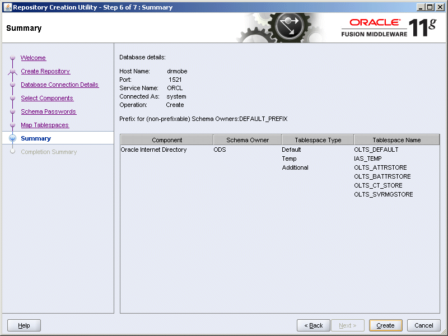Open the Select Components step
This screenshot has height=336, width=448.
coord(47,98)
